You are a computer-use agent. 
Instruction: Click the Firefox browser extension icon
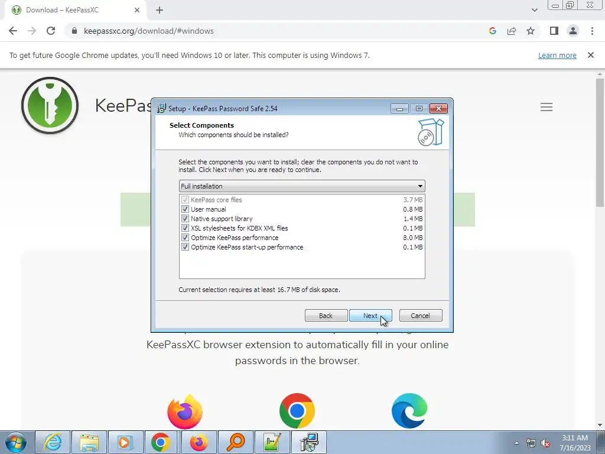[185, 411]
